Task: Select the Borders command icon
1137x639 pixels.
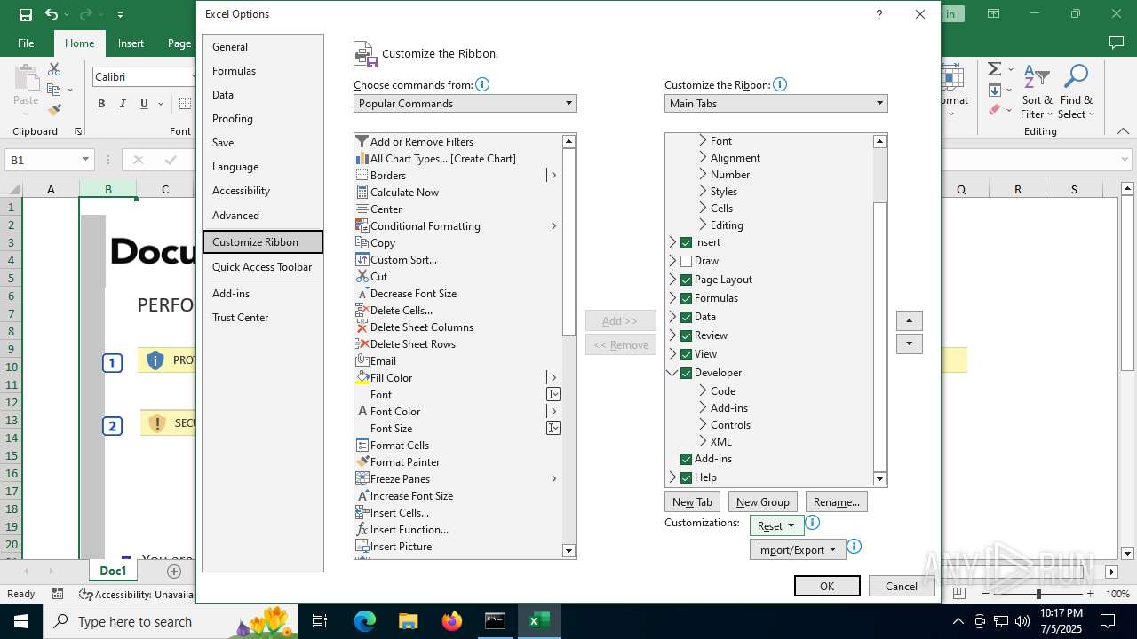Action: tap(362, 175)
